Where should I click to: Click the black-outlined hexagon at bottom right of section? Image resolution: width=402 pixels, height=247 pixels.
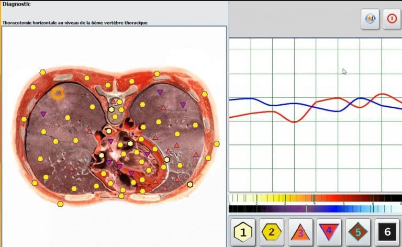(190, 184)
